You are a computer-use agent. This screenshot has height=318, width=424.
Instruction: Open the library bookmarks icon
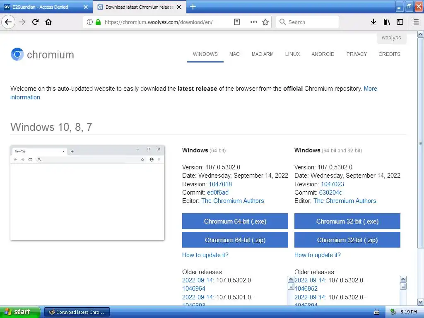[x=387, y=22]
